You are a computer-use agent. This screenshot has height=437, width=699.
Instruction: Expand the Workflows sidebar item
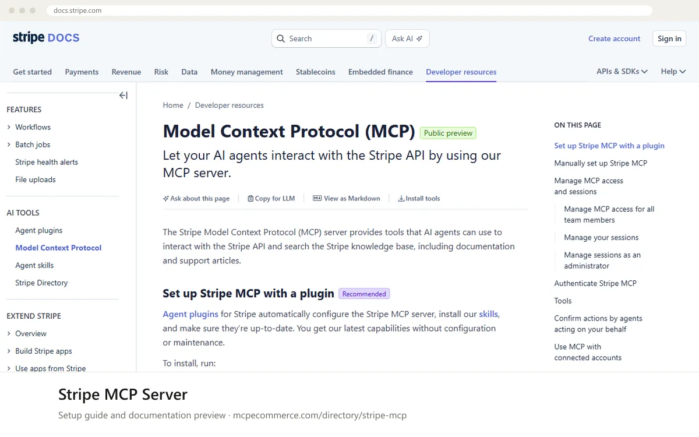(x=9, y=127)
